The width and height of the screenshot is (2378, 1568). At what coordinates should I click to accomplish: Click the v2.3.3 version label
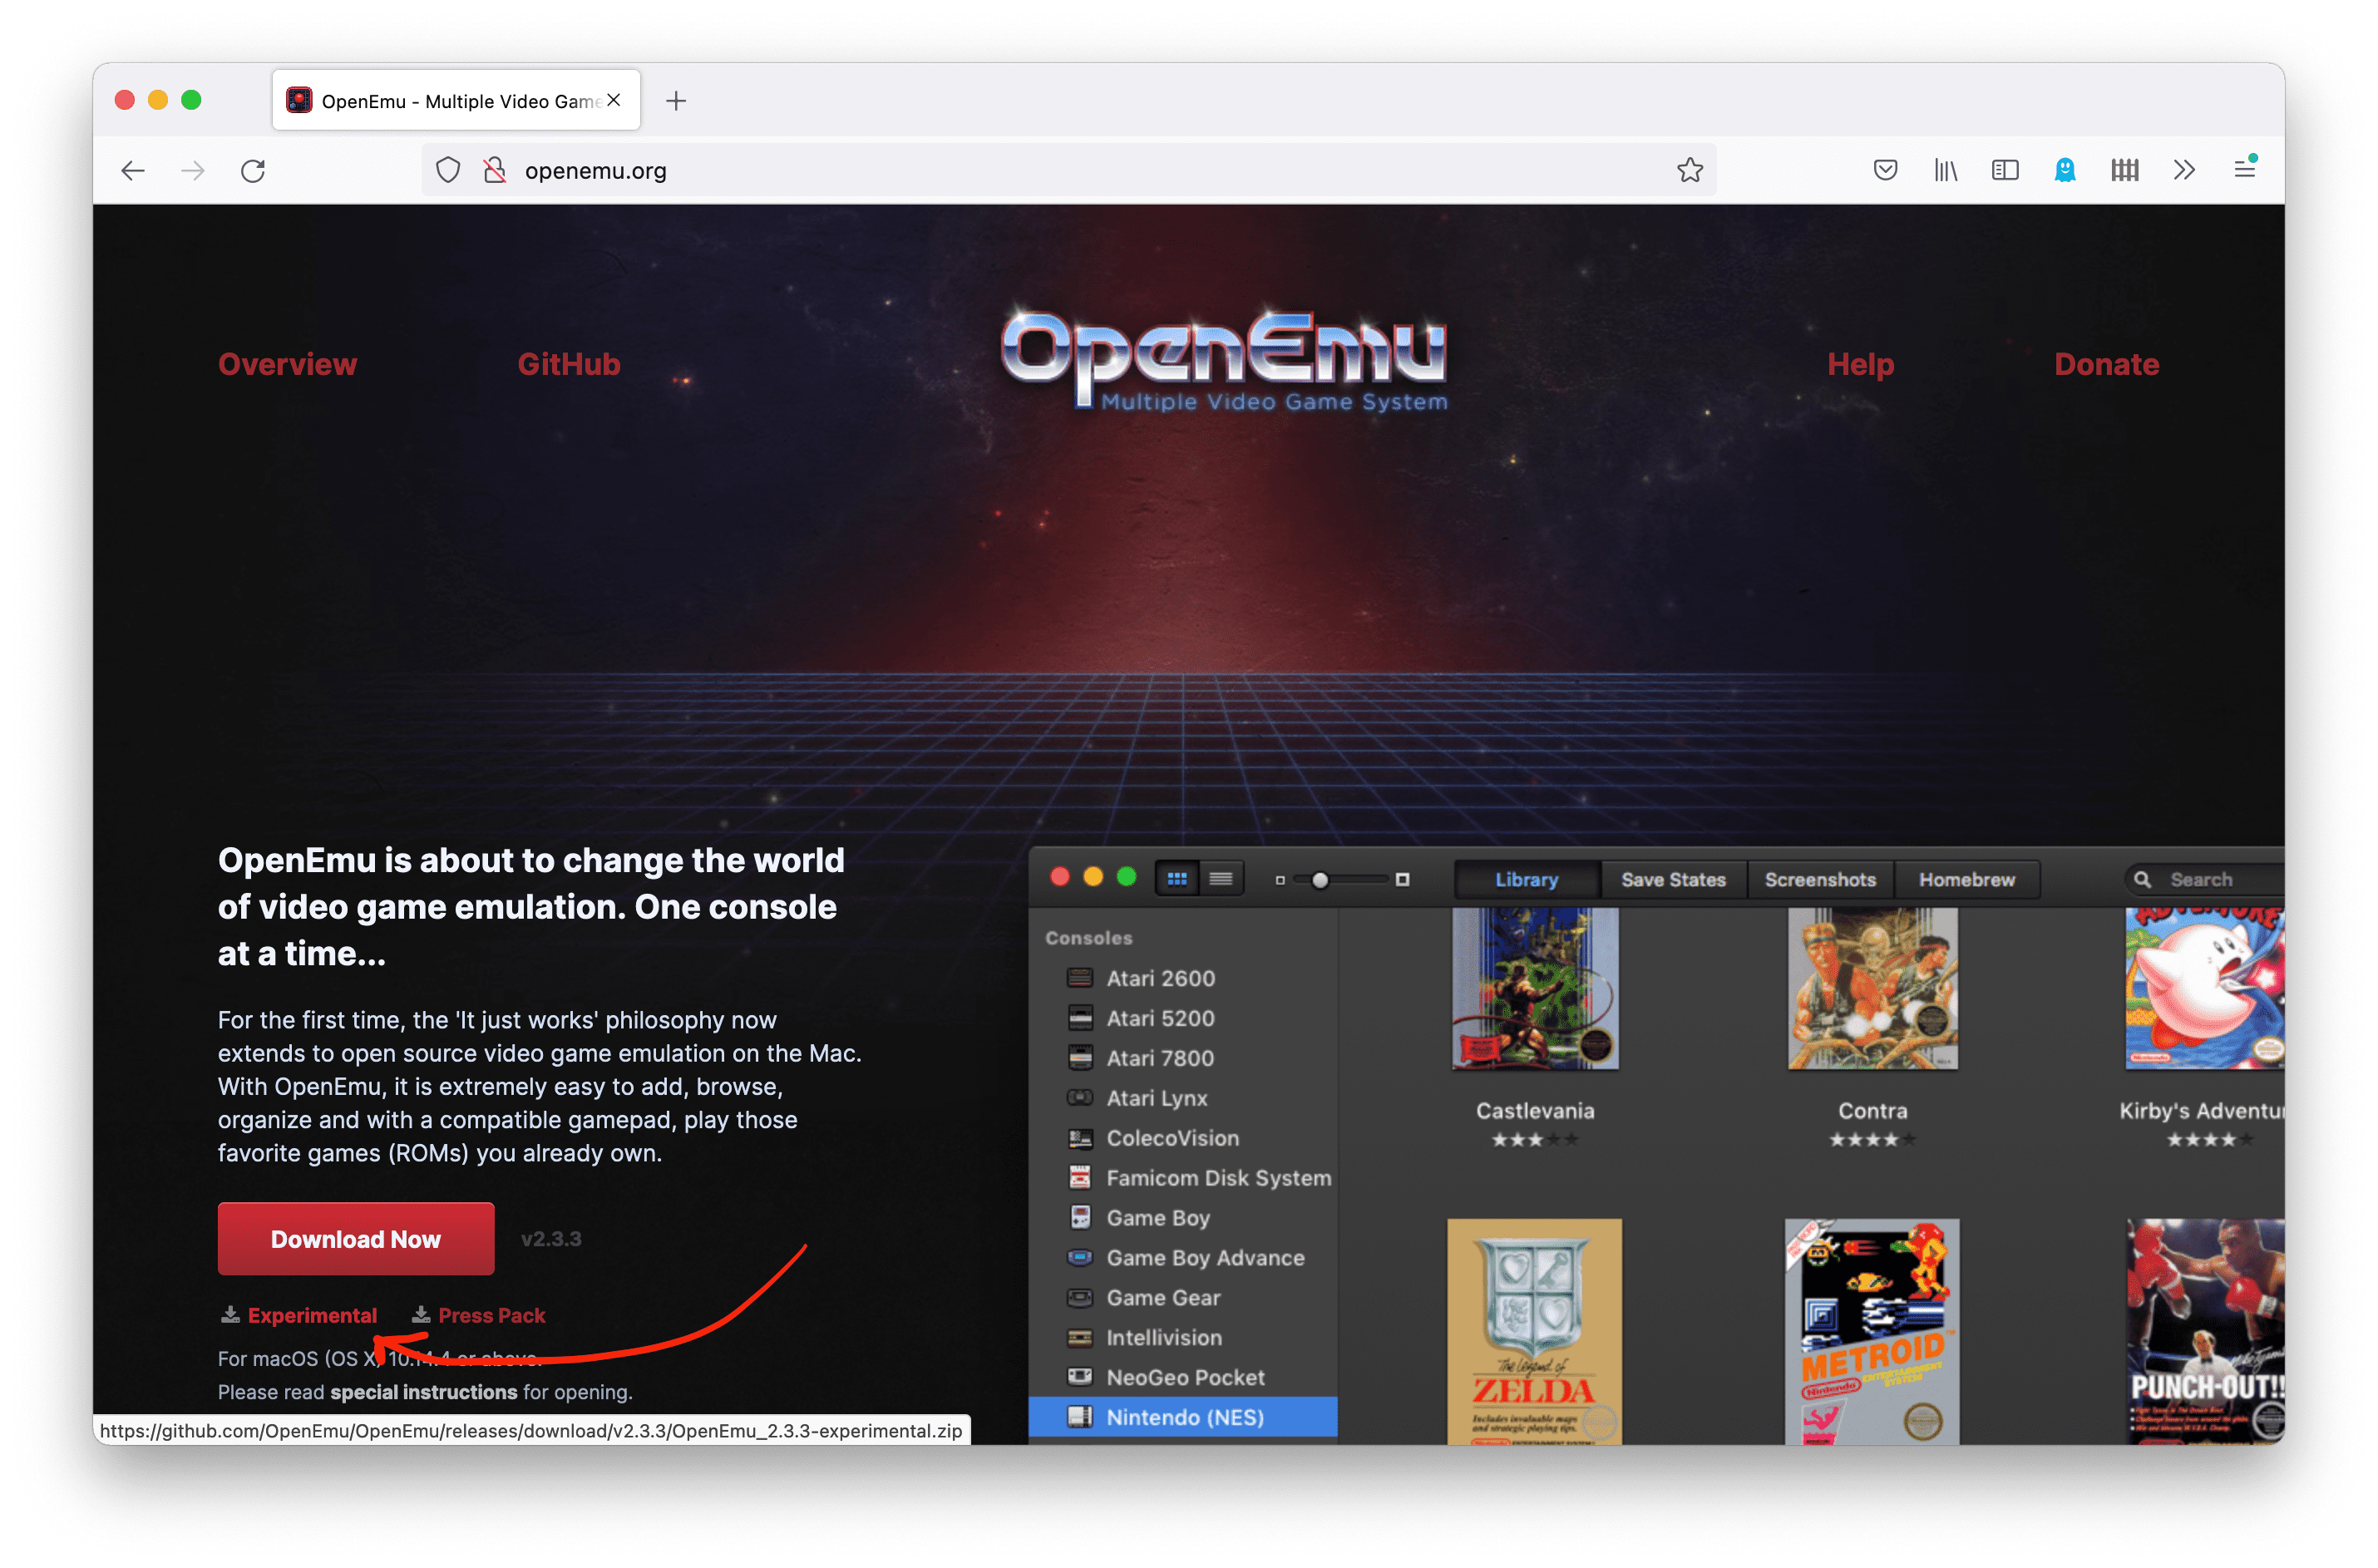551,1238
